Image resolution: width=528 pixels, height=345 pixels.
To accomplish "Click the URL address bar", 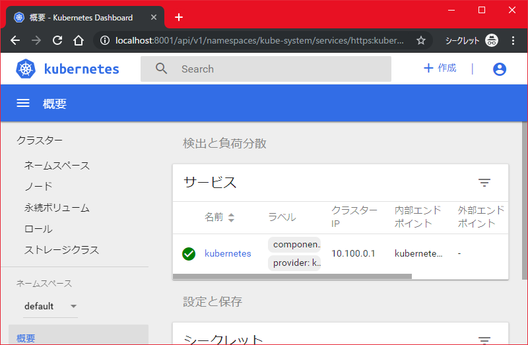I will tap(259, 41).
